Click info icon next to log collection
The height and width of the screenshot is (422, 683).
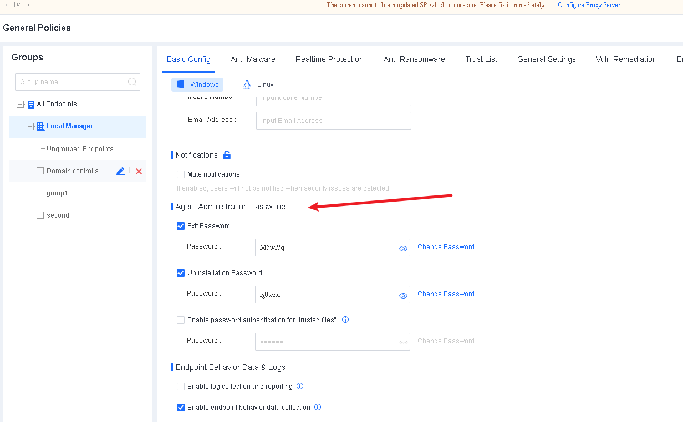tap(300, 386)
